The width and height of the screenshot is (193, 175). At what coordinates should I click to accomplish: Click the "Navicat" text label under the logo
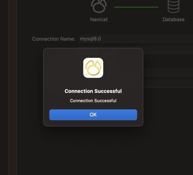(99, 19)
